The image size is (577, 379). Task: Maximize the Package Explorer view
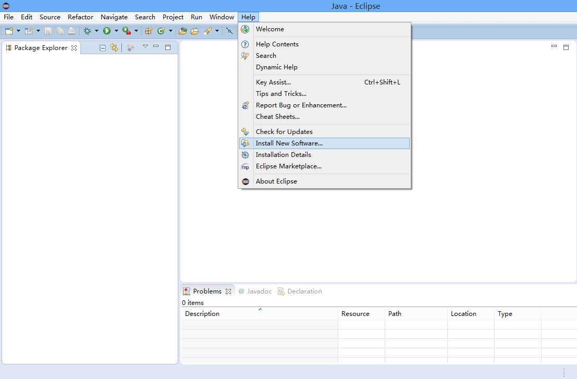pyautogui.click(x=168, y=47)
